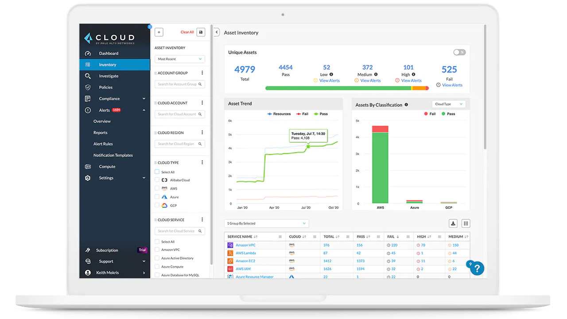Open the Most Recent dropdown
Image resolution: width=567 pixels, height=319 pixels.
click(180, 59)
